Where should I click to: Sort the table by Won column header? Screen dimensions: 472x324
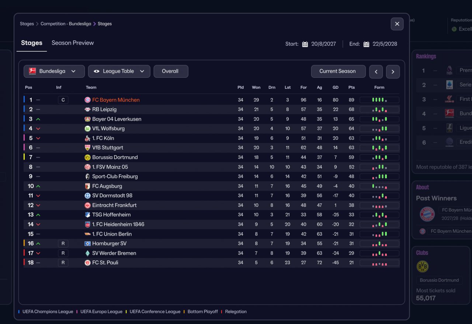click(x=256, y=88)
